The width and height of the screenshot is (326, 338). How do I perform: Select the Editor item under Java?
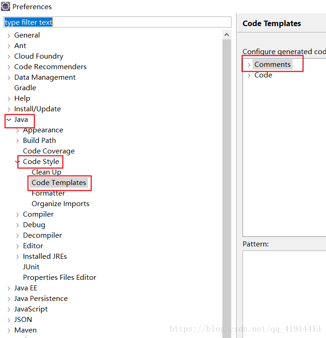pyautogui.click(x=33, y=246)
